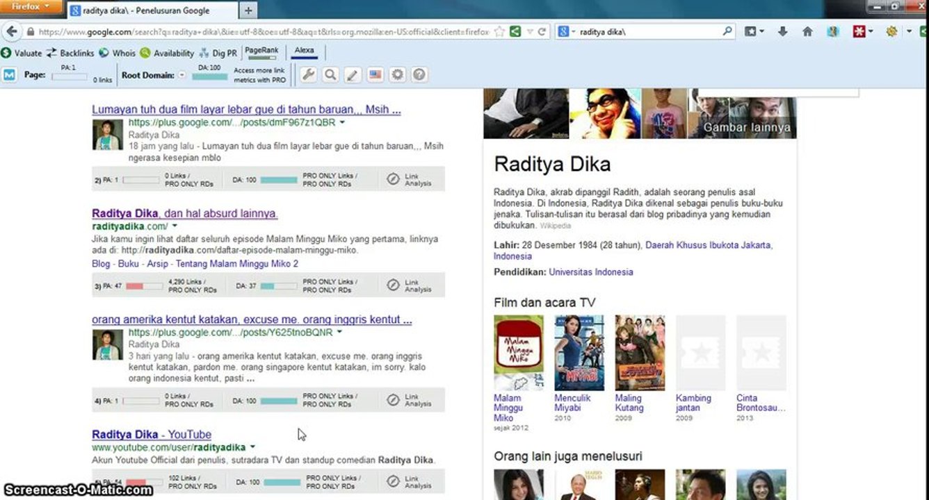Expand dropdown arrow beside posts/Y625tnoBQNR URL

pos(339,333)
